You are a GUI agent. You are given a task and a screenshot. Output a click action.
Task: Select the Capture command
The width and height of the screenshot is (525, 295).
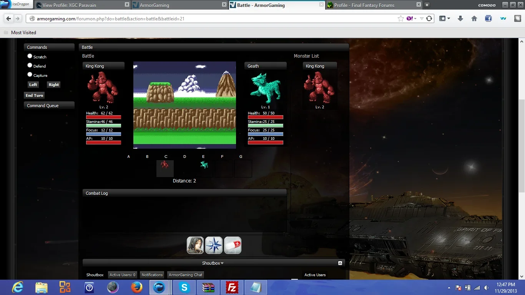(30, 75)
